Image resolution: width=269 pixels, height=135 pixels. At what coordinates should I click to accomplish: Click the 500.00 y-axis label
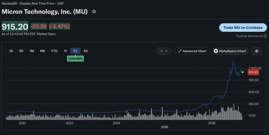tap(254, 92)
